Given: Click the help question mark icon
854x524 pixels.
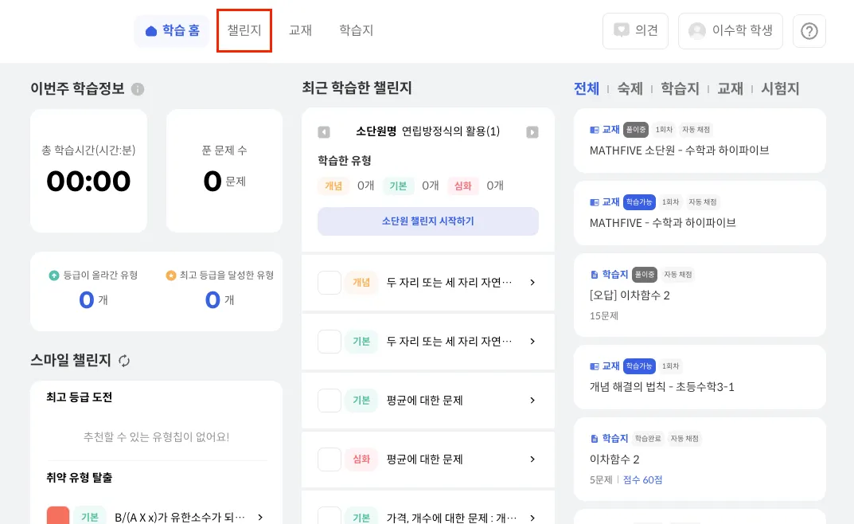Looking at the screenshot, I should coord(809,31).
